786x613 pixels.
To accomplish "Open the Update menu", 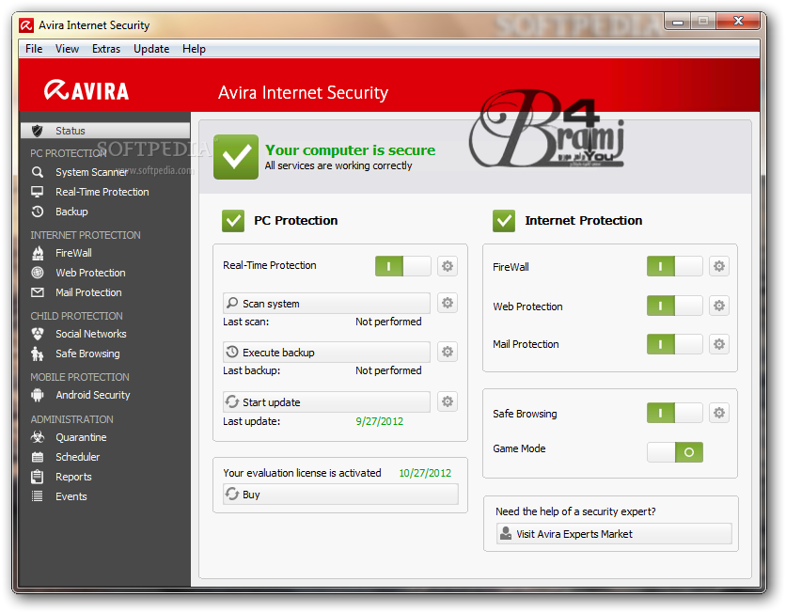I will 151,49.
